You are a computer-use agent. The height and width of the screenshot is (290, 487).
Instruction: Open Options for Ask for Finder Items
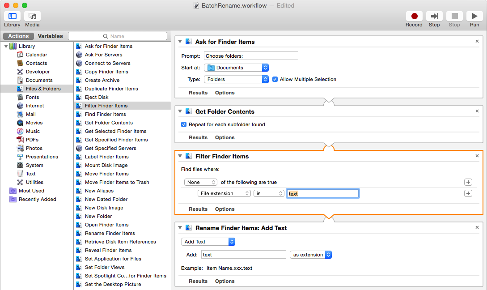[224, 93]
